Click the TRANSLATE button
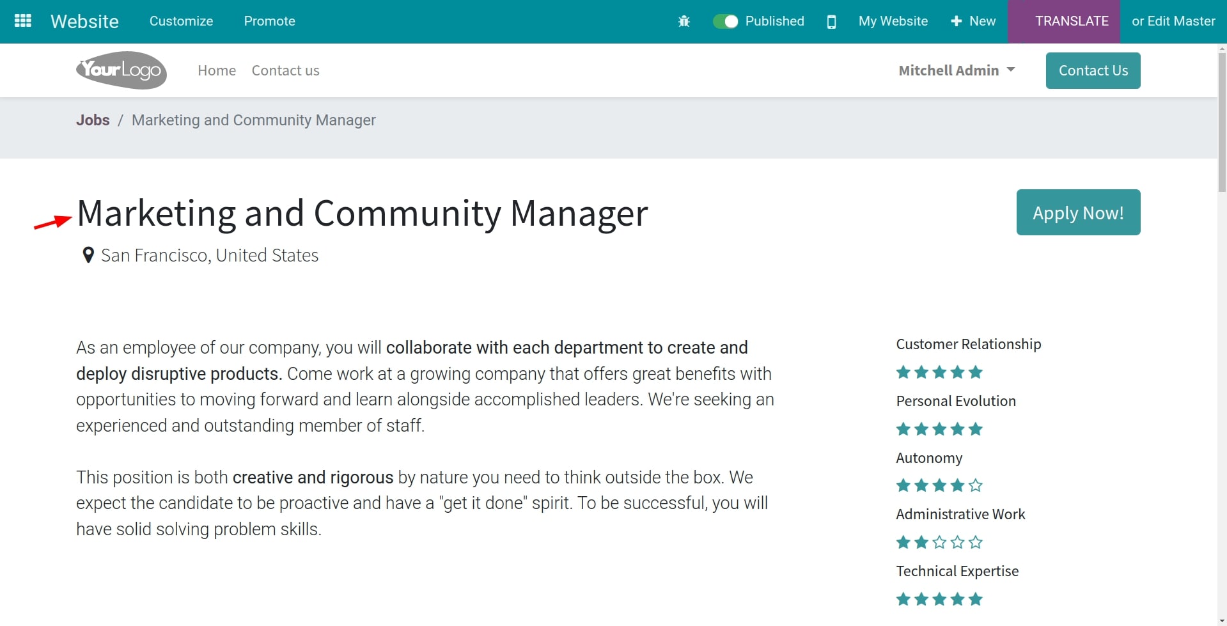The width and height of the screenshot is (1227, 626). point(1072,21)
